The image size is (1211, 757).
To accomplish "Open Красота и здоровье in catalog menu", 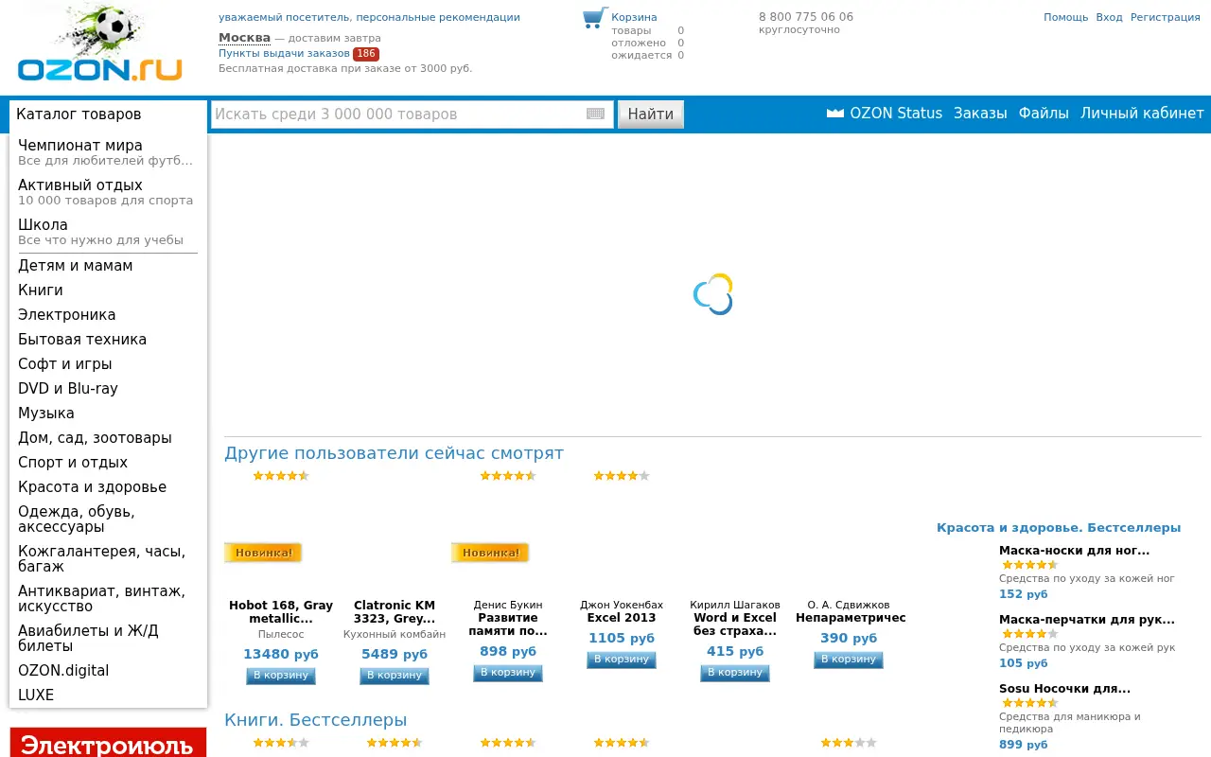I will coord(93,487).
